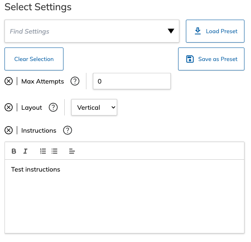Click into the Find Settings search box
251x242 pixels.
[x=82, y=31]
